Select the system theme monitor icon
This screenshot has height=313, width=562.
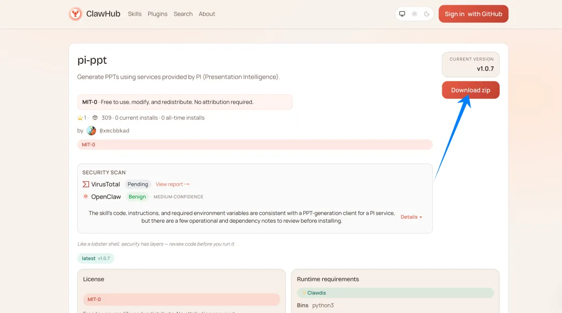pos(402,14)
